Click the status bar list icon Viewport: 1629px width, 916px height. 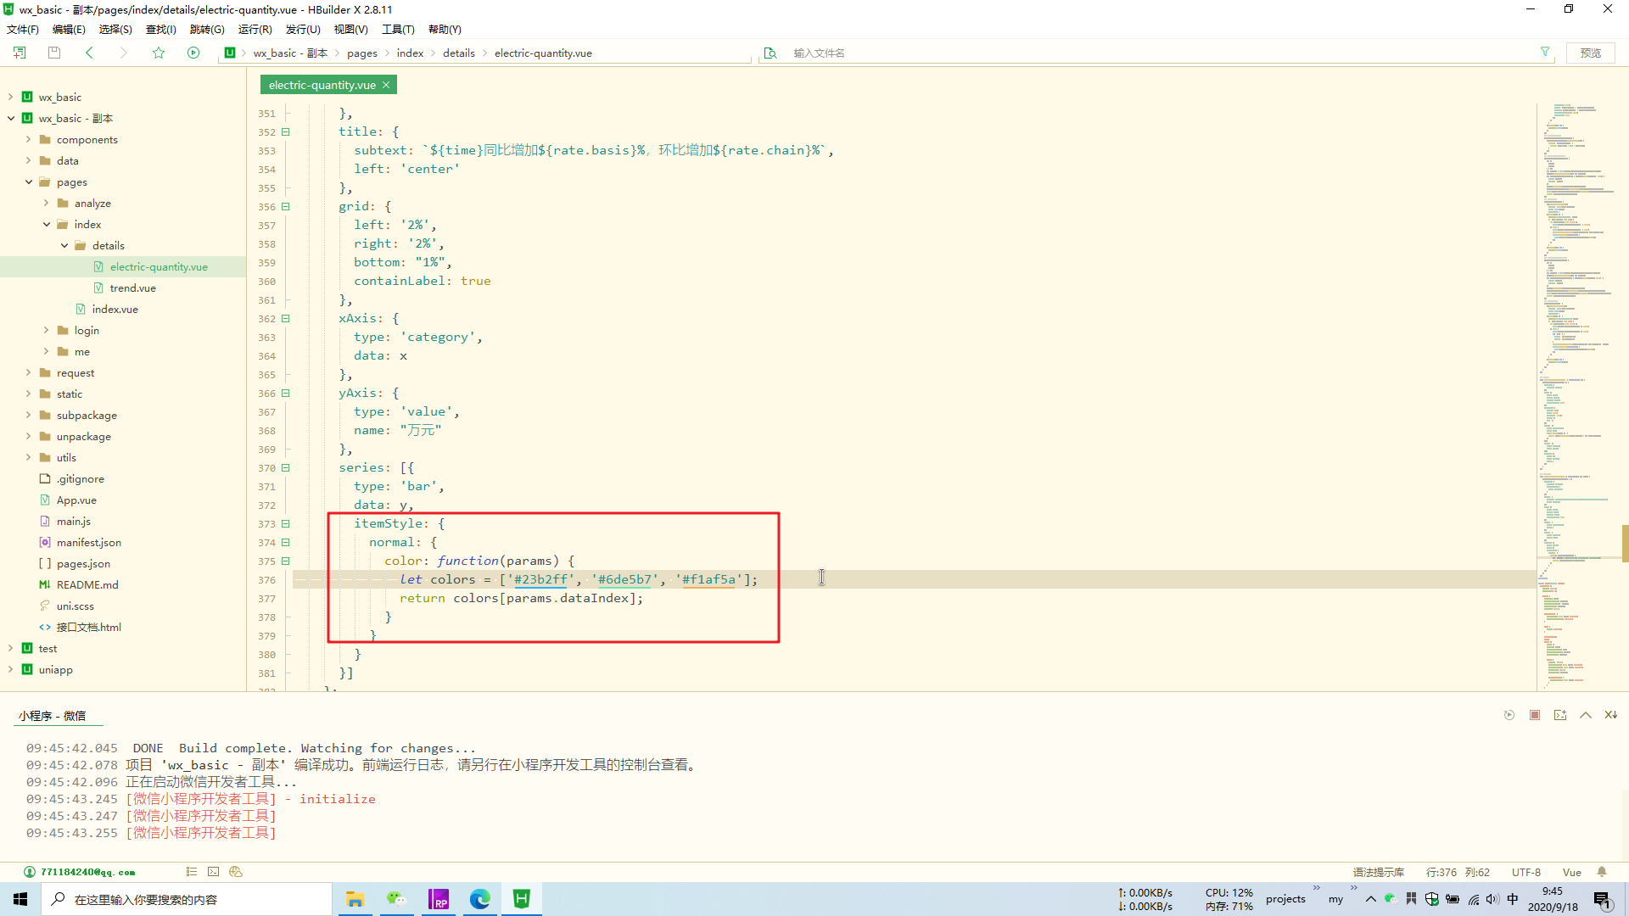[x=192, y=872]
